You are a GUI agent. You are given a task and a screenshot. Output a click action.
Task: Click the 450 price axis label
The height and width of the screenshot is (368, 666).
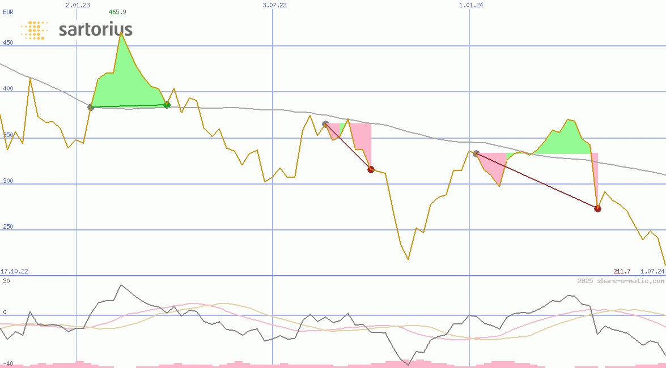click(8, 42)
